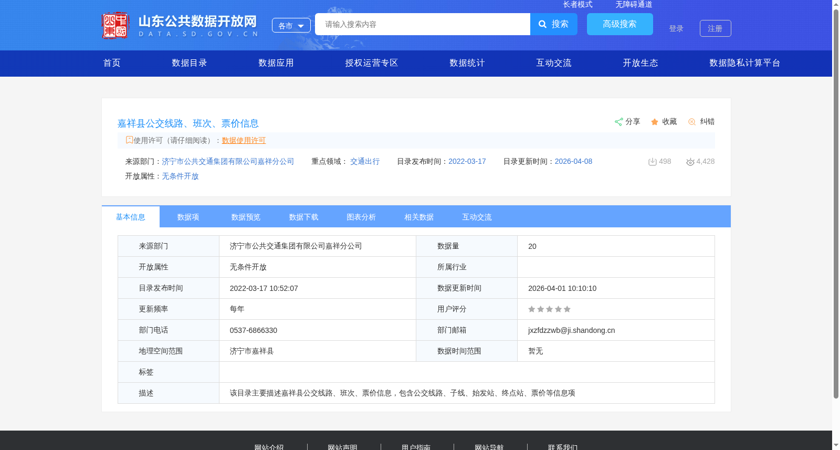This screenshot has height=450, width=840.
Task: Click the user rating stars
Action: tap(549, 309)
